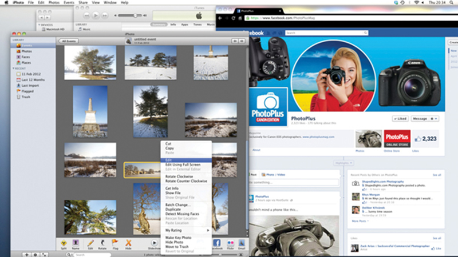Click the Split icon in iPhoto toolbar
The height and width of the screenshot is (257, 458).
click(64, 244)
